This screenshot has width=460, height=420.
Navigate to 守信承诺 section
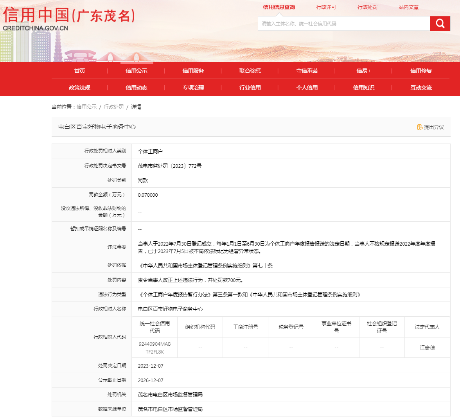pyautogui.click(x=307, y=71)
